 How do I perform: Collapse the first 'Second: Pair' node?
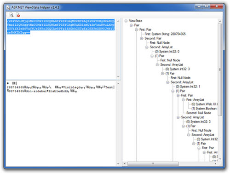142,38
